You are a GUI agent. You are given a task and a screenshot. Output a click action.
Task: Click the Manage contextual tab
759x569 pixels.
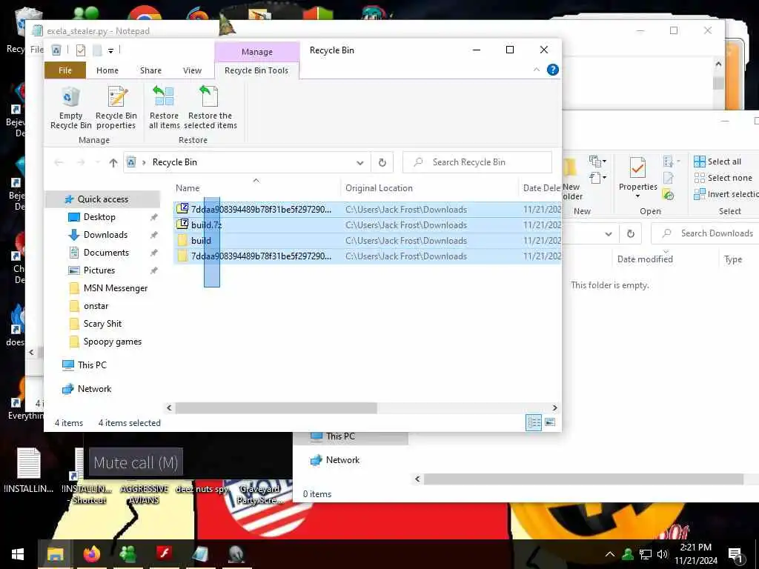pyautogui.click(x=256, y=52)
